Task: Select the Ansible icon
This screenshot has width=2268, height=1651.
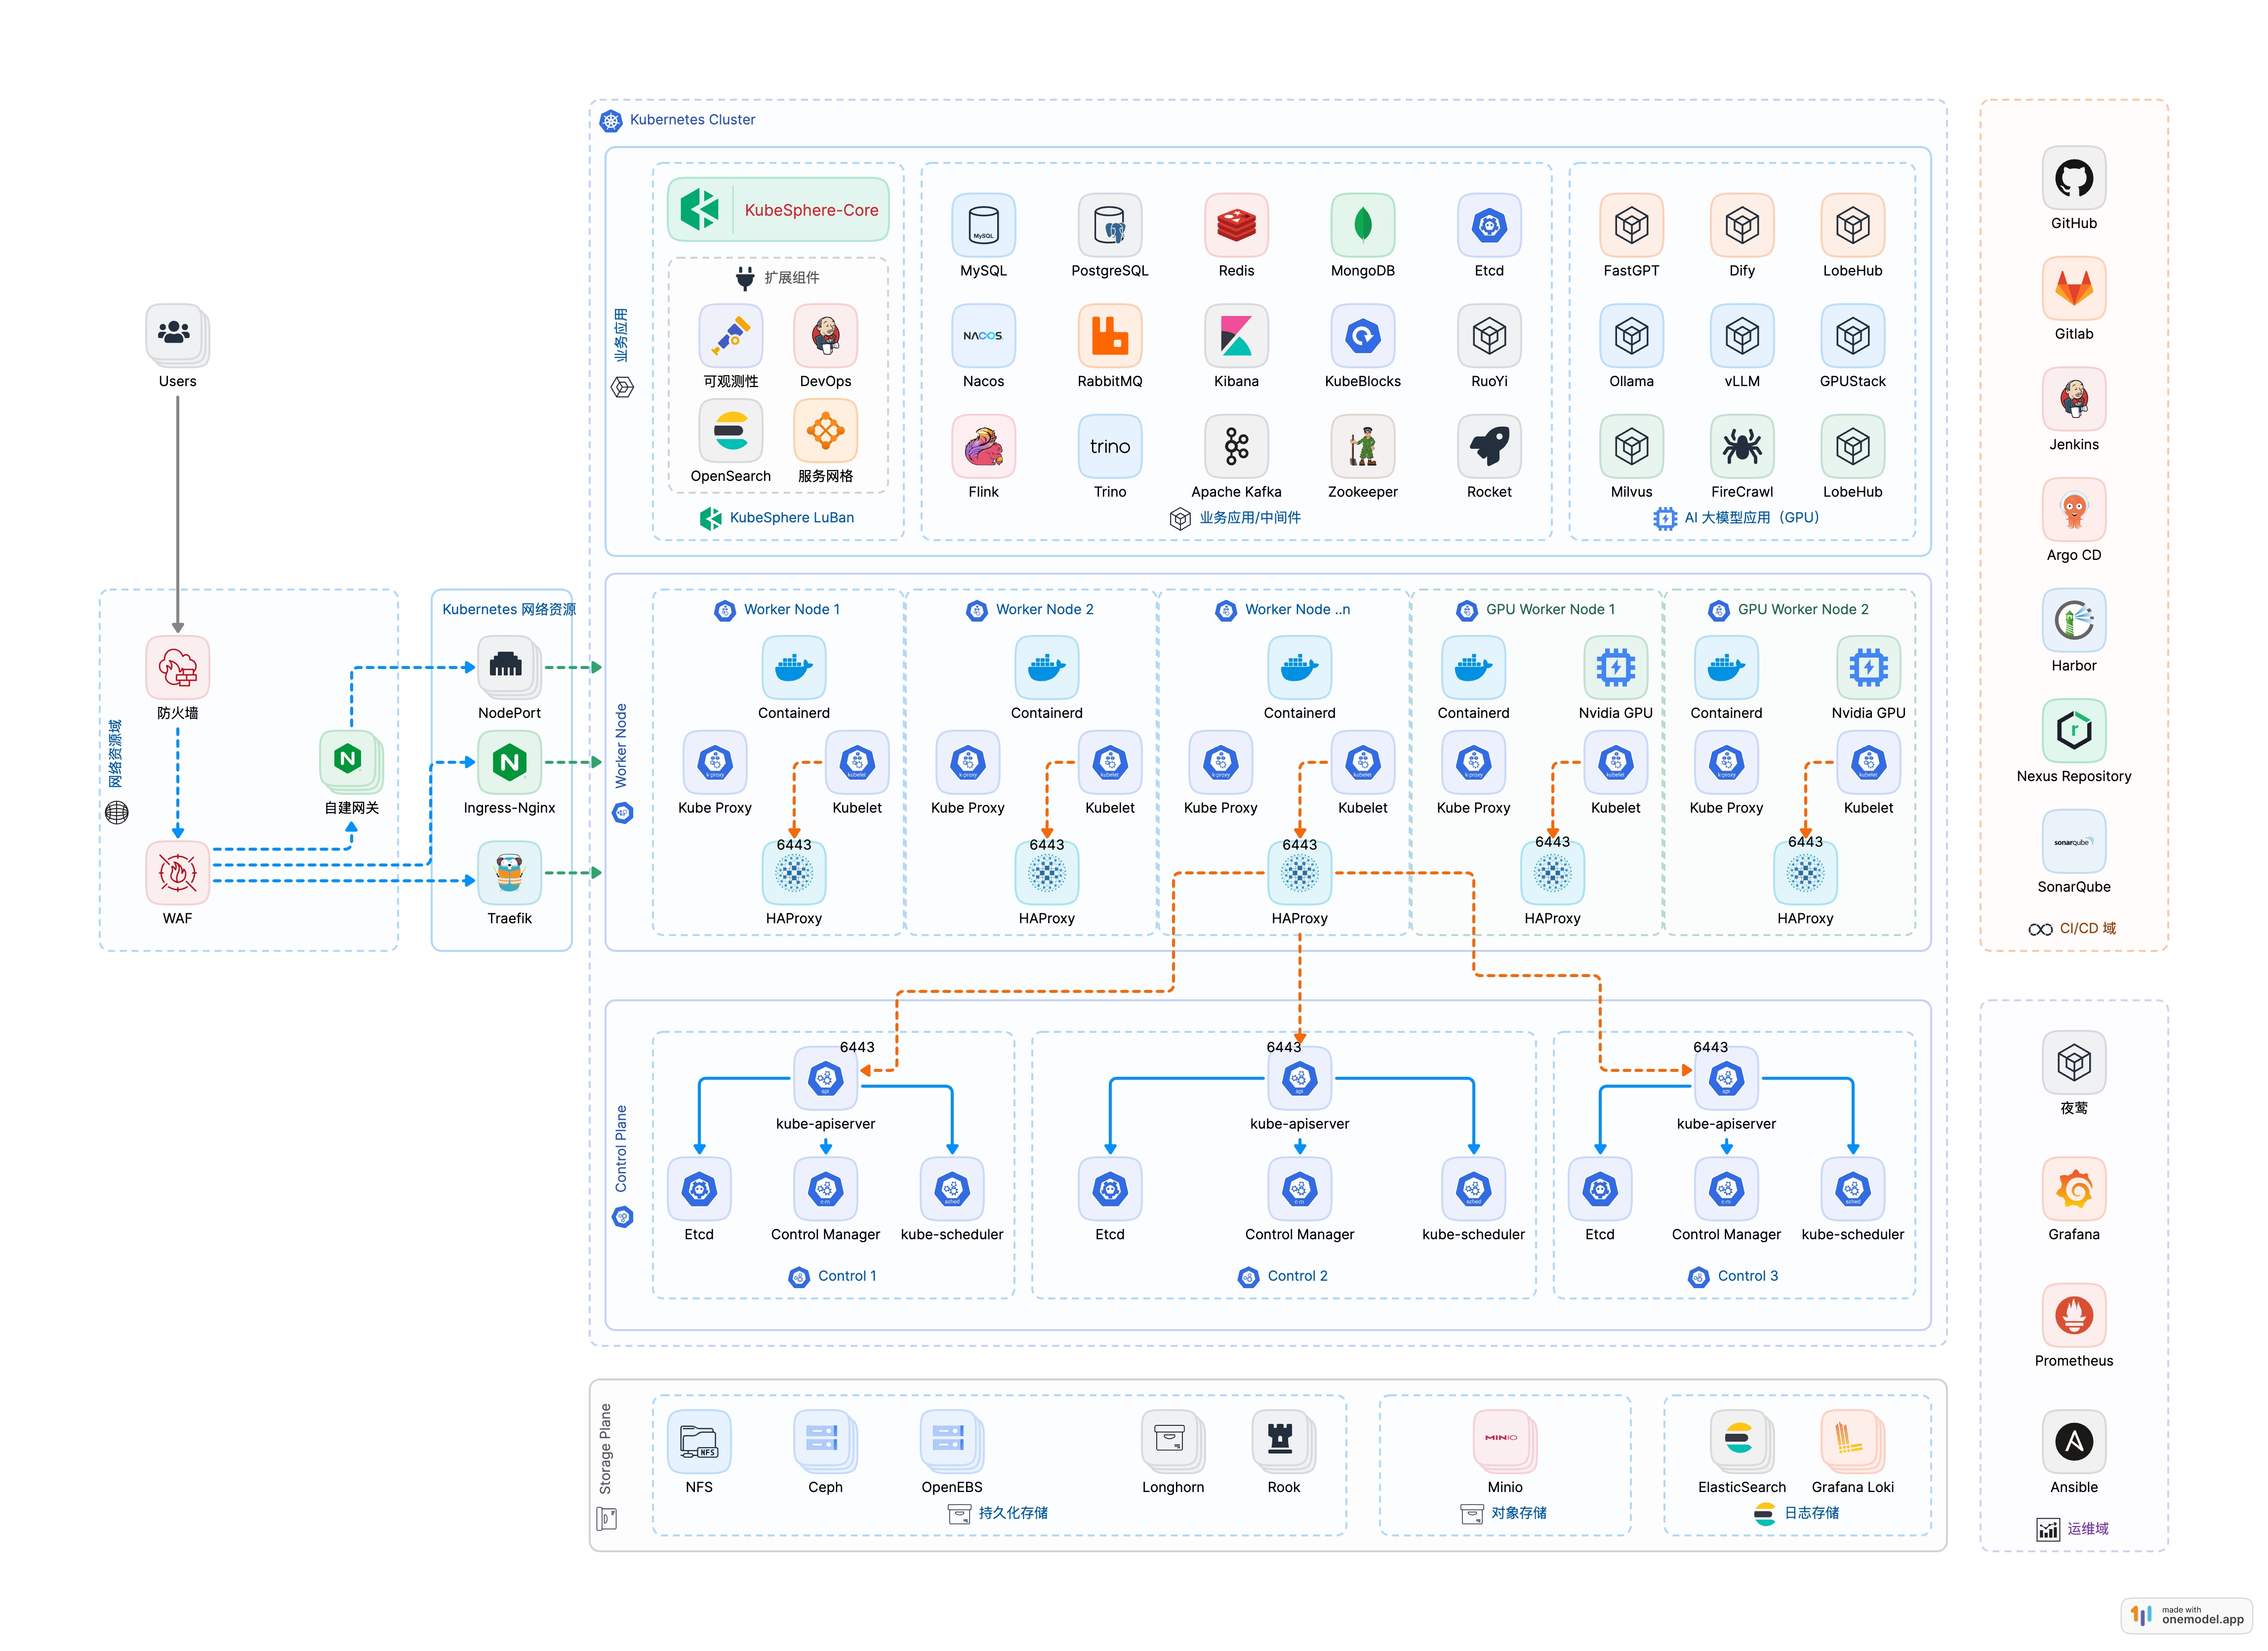Action: click(2074, 1441)
